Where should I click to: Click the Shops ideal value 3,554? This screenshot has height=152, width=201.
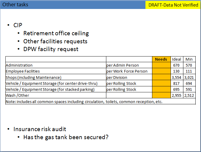(x=177, y=77)
